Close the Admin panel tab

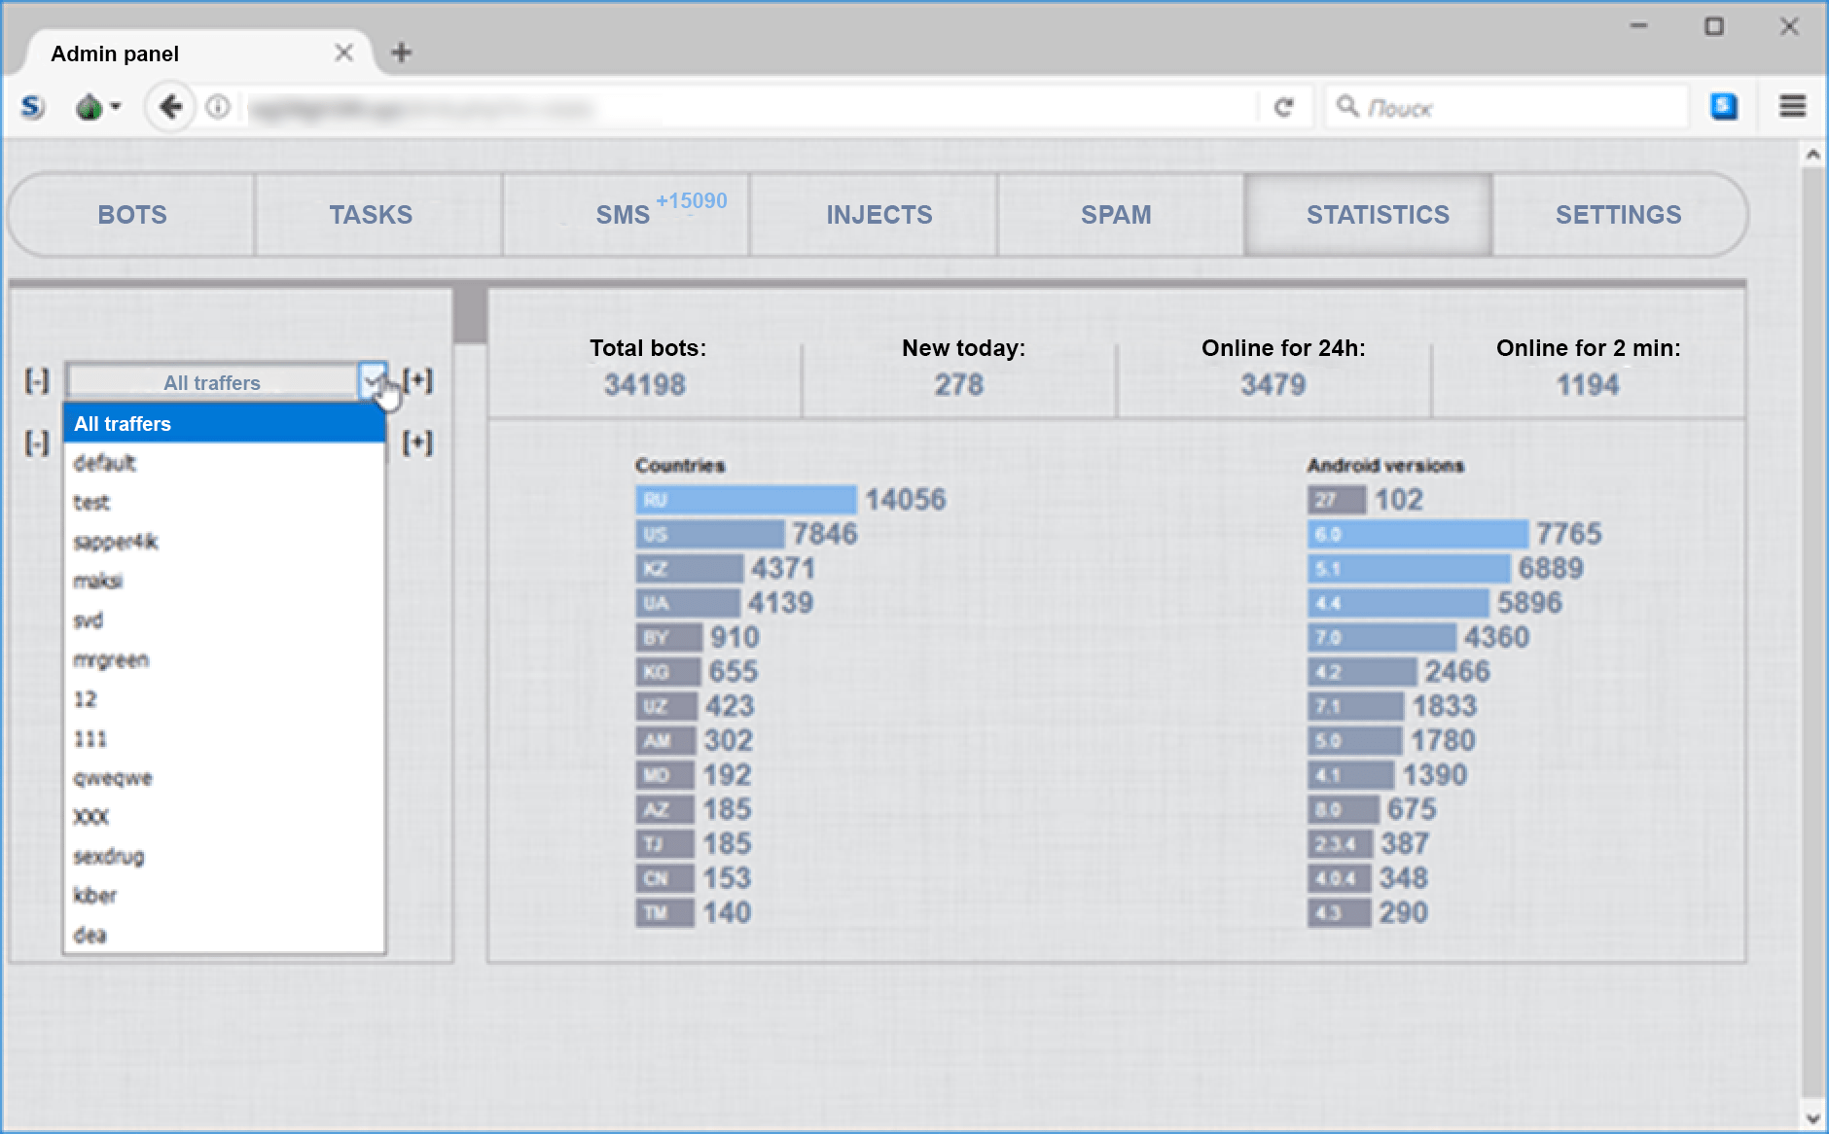pyautogui.click(x=343, y=53)
